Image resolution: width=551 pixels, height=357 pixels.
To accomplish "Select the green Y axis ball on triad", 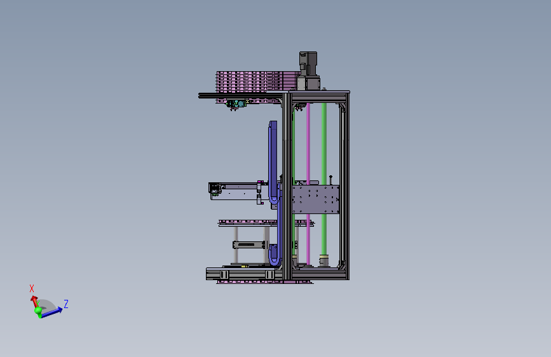I will click(x=37, y=311).
